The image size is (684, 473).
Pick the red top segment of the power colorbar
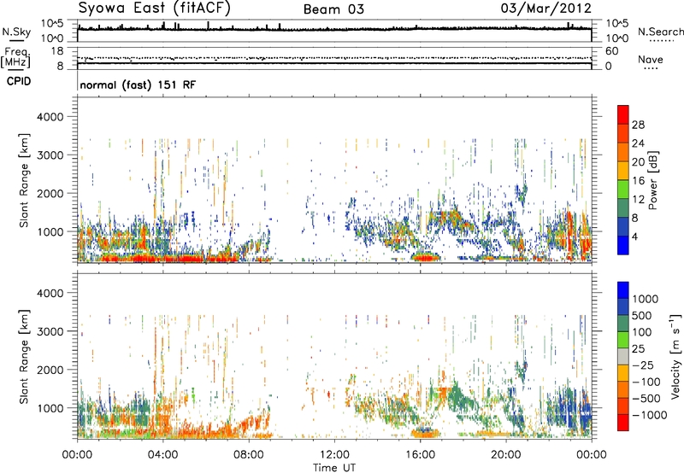point(623,114)
